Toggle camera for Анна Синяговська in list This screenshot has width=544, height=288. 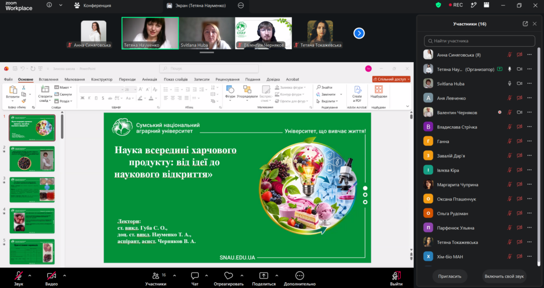click(520, 55)
